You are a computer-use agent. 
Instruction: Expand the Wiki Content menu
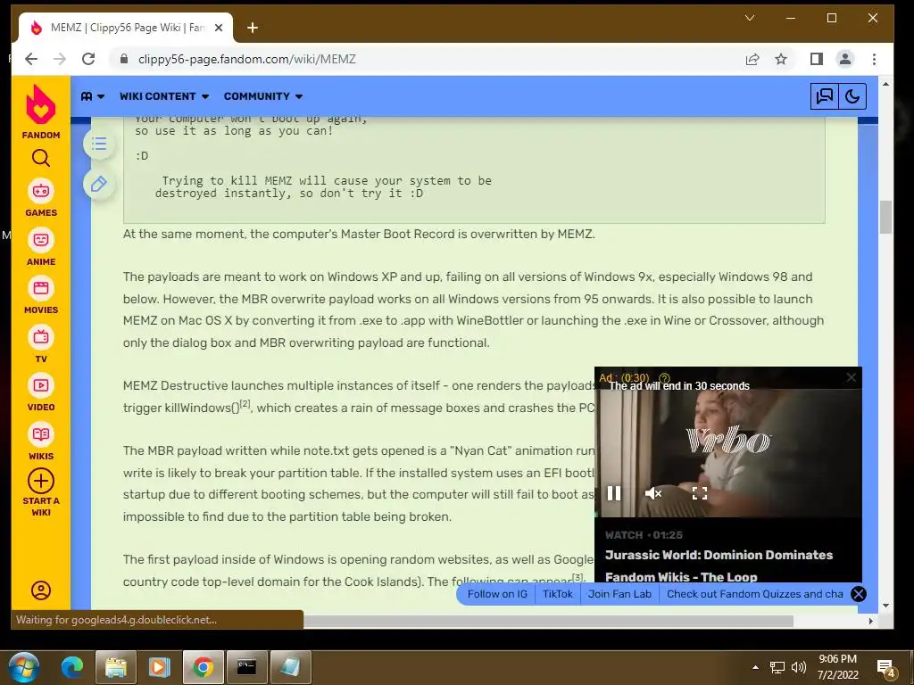coord(164,96)
